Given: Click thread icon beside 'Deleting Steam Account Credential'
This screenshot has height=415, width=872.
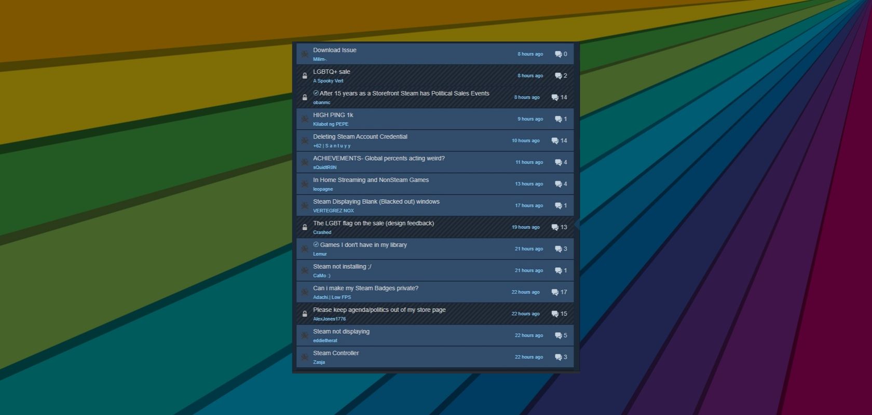Looking at the screenshot, I should click(305, 141).
